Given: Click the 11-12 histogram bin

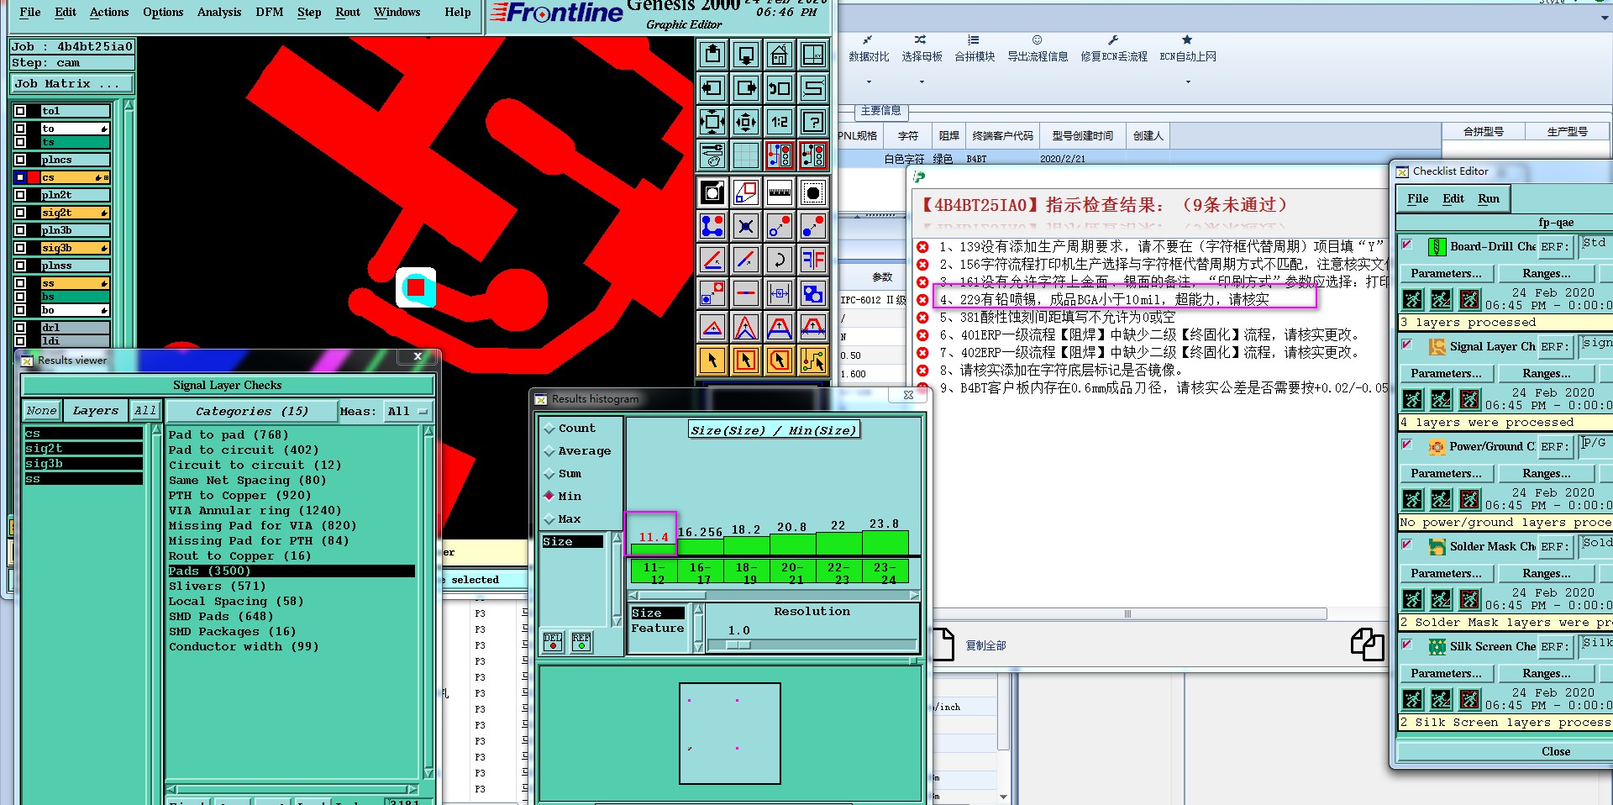Looking at the screenshot, I should click(654, 572).
